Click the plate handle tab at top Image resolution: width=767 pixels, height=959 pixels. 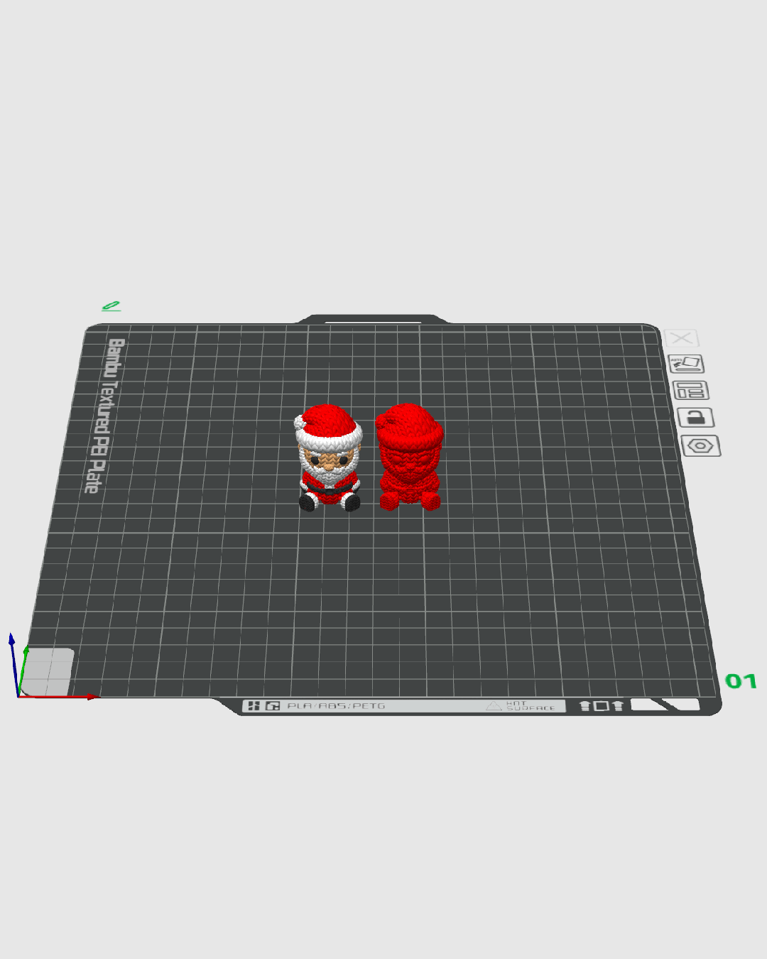click(x=373, y=320)
